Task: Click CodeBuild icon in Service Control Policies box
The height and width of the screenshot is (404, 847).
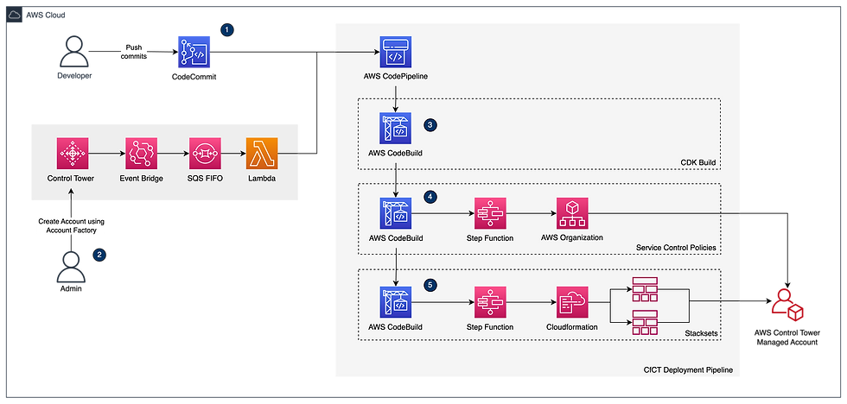Action: click(x=396, y=213)
